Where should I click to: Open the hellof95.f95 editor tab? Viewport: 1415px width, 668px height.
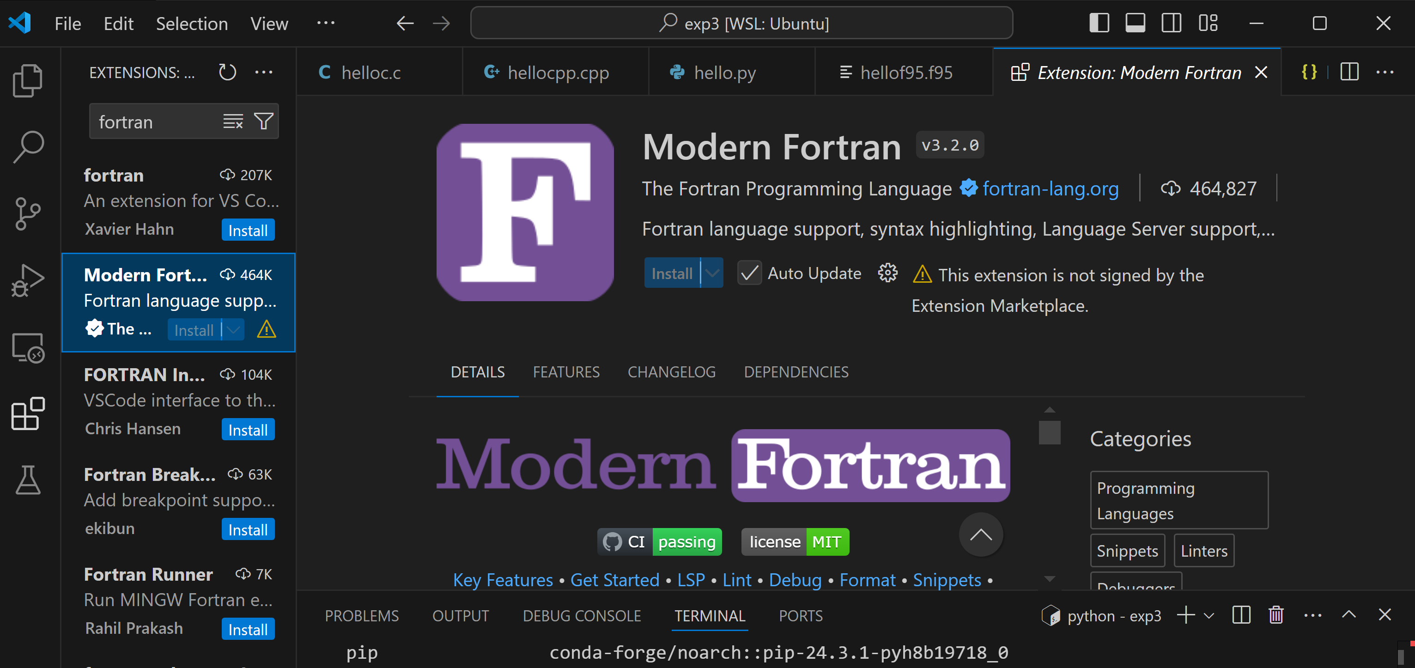[905, 73]
